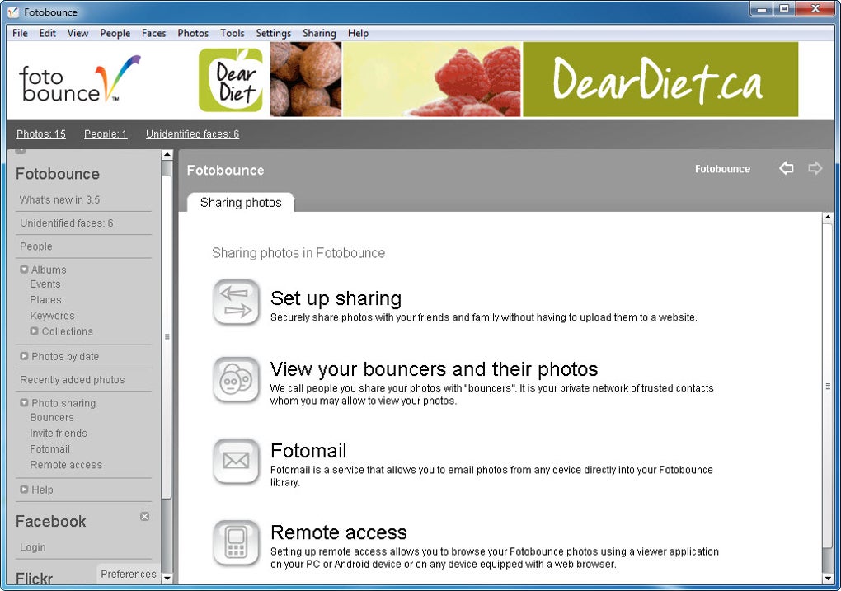Open the Help menu in menu bar
The width and height of the screenshot is (841, 591).
[358, 33]
